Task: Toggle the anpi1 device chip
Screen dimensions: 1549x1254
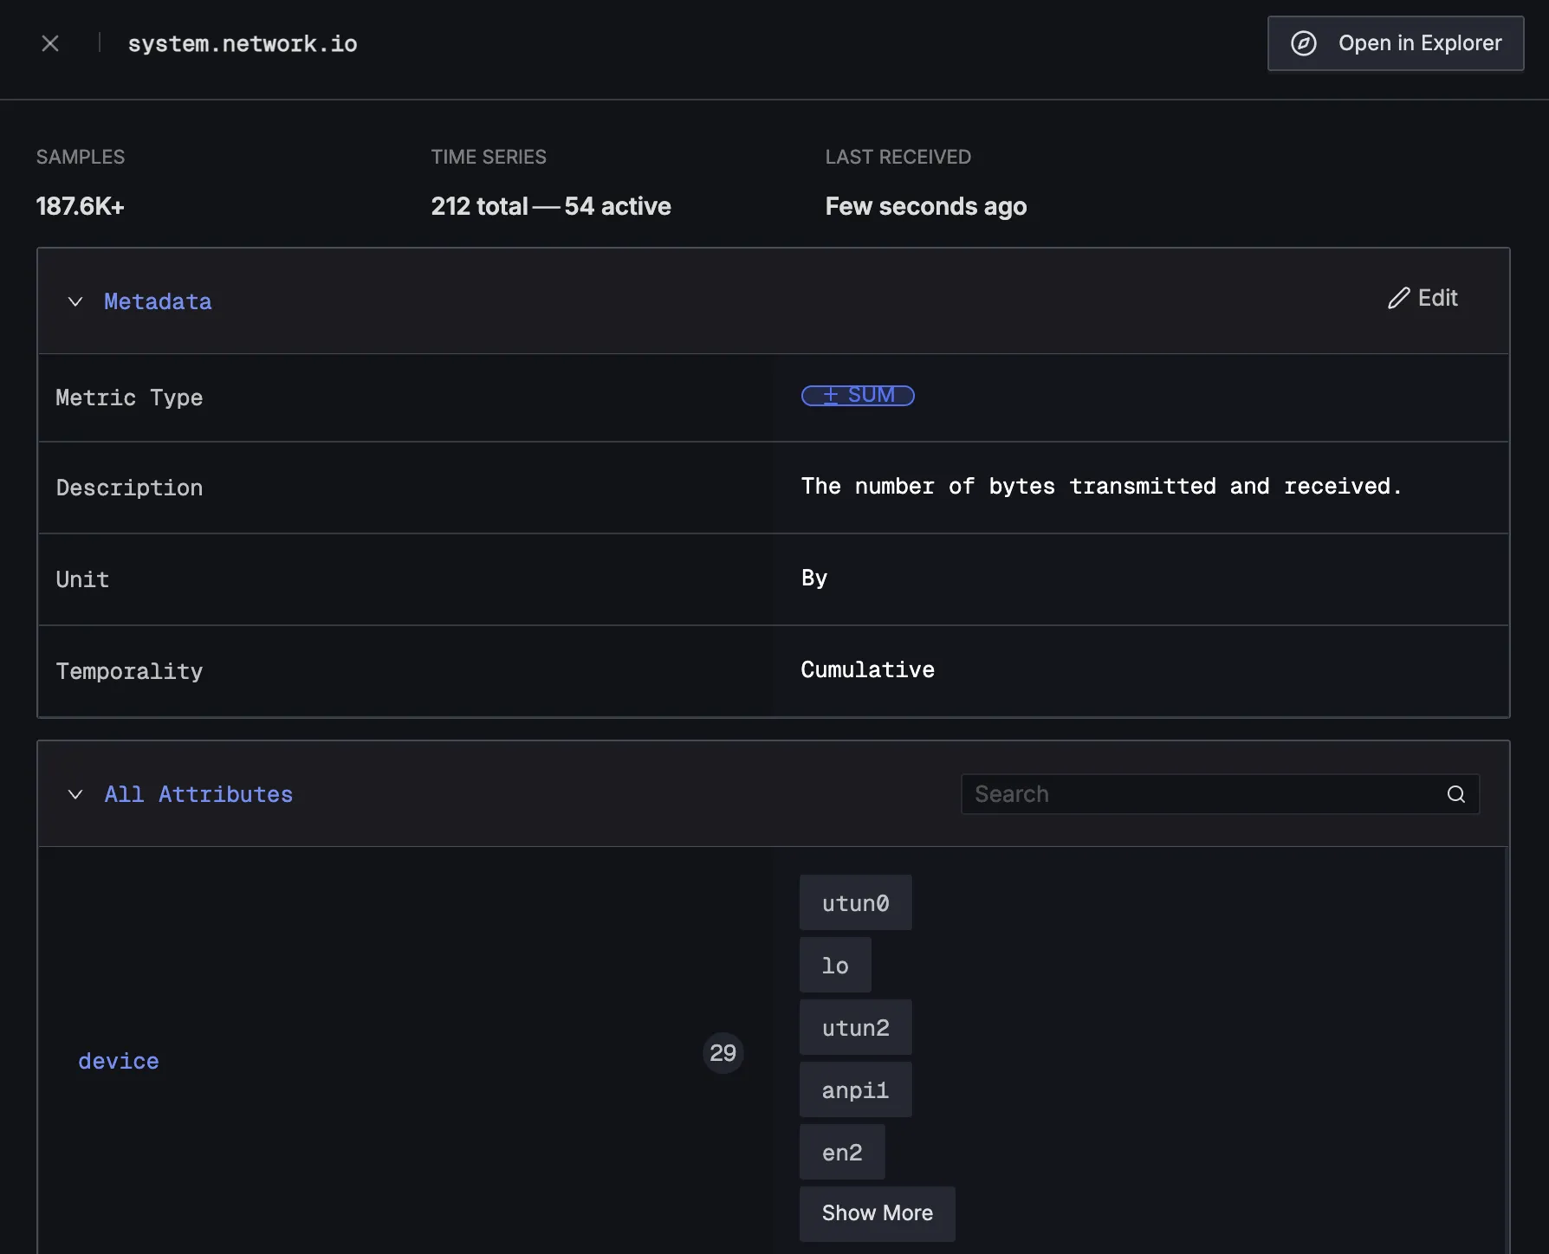Action: pos(855,1089)
